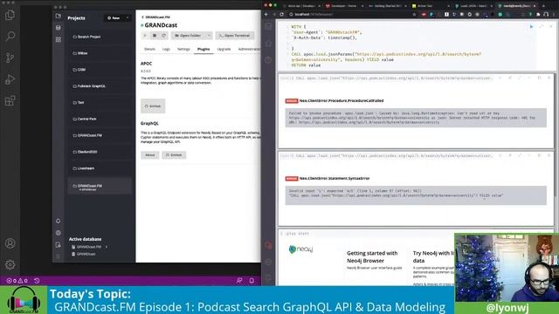Open the dropdown arrow next to New

(x=128, y=17)
